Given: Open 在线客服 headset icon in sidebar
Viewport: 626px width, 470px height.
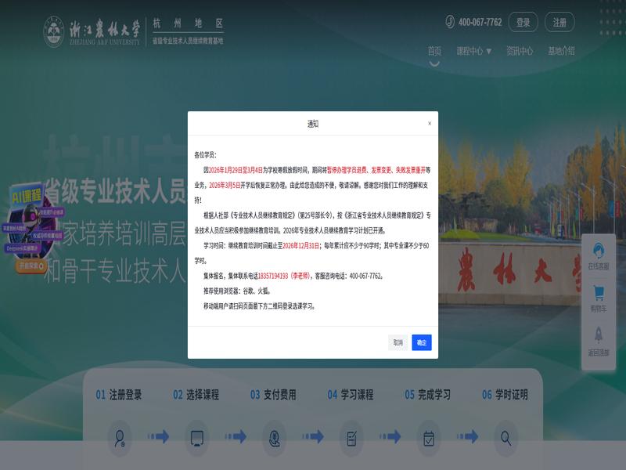Looking at the screenshot, I should pyautogui.click(x=599, y=251).
